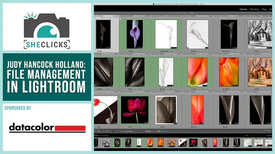Select the purple calla flower thumbnail
Image resolution: width=275 pixels, height=154 pixels.
pyautogui.click(x=135, y=34)
